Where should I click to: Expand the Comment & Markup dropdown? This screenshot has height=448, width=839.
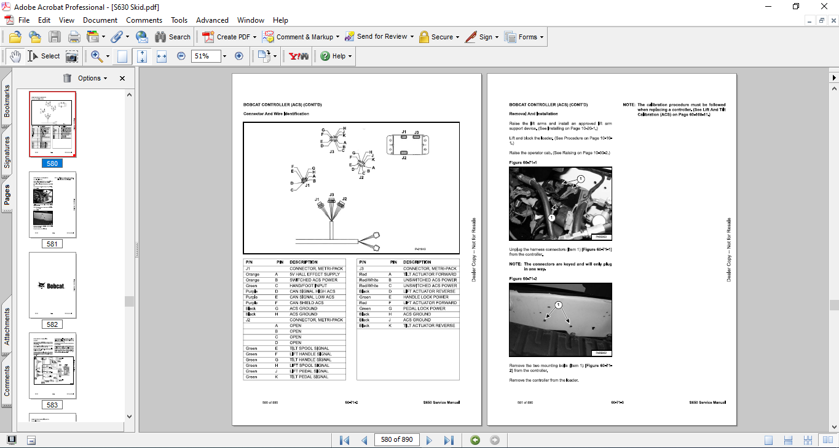point(338,37)
